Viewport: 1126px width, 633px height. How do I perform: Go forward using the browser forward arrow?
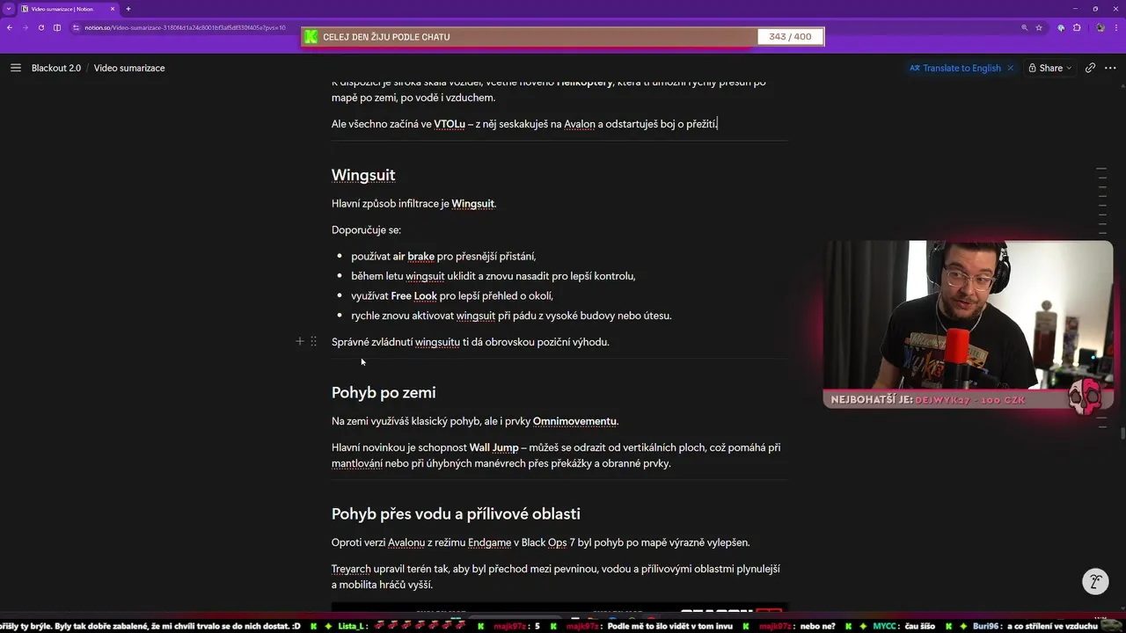click(x=26, y=27)
